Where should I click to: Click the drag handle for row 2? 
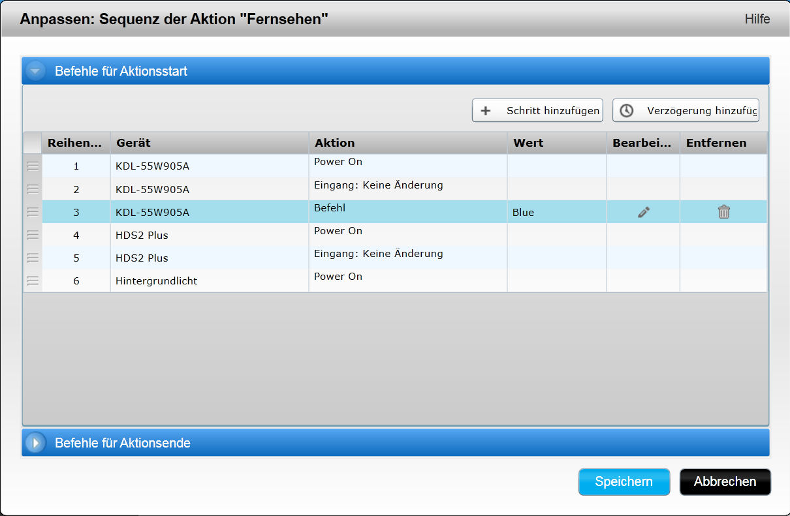click(33, 189)
